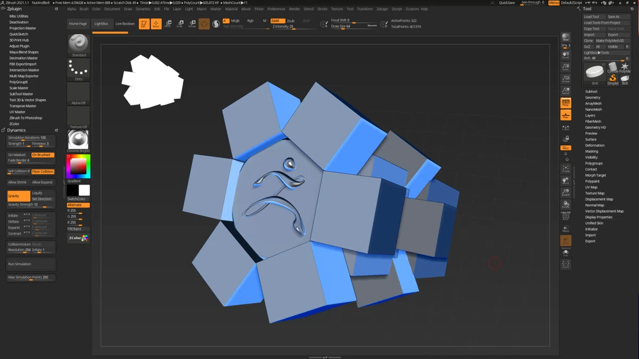Select the SimpleBrush tool icon

tap(613, 78)
